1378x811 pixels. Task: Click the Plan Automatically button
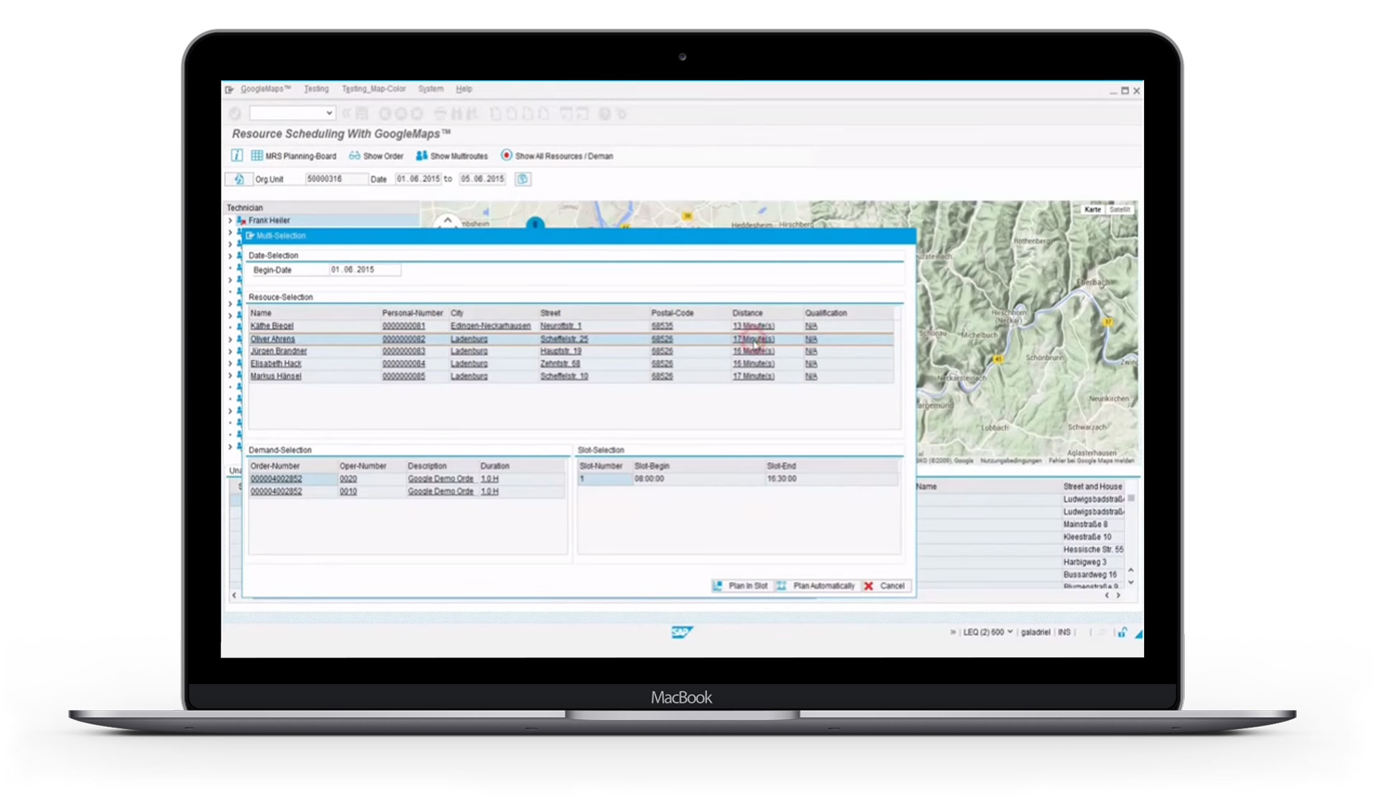[817, 586]
